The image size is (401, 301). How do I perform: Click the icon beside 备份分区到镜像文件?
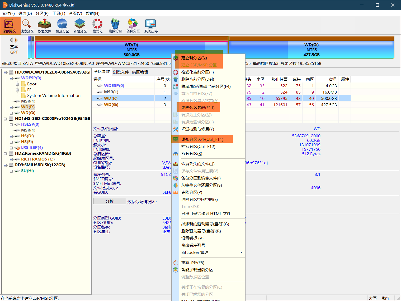[176, 178]
